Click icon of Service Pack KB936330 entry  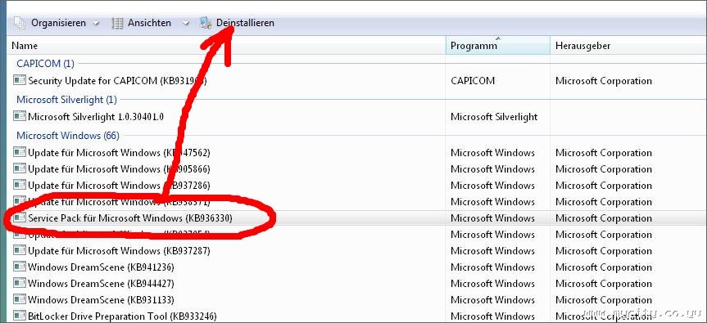20,218
